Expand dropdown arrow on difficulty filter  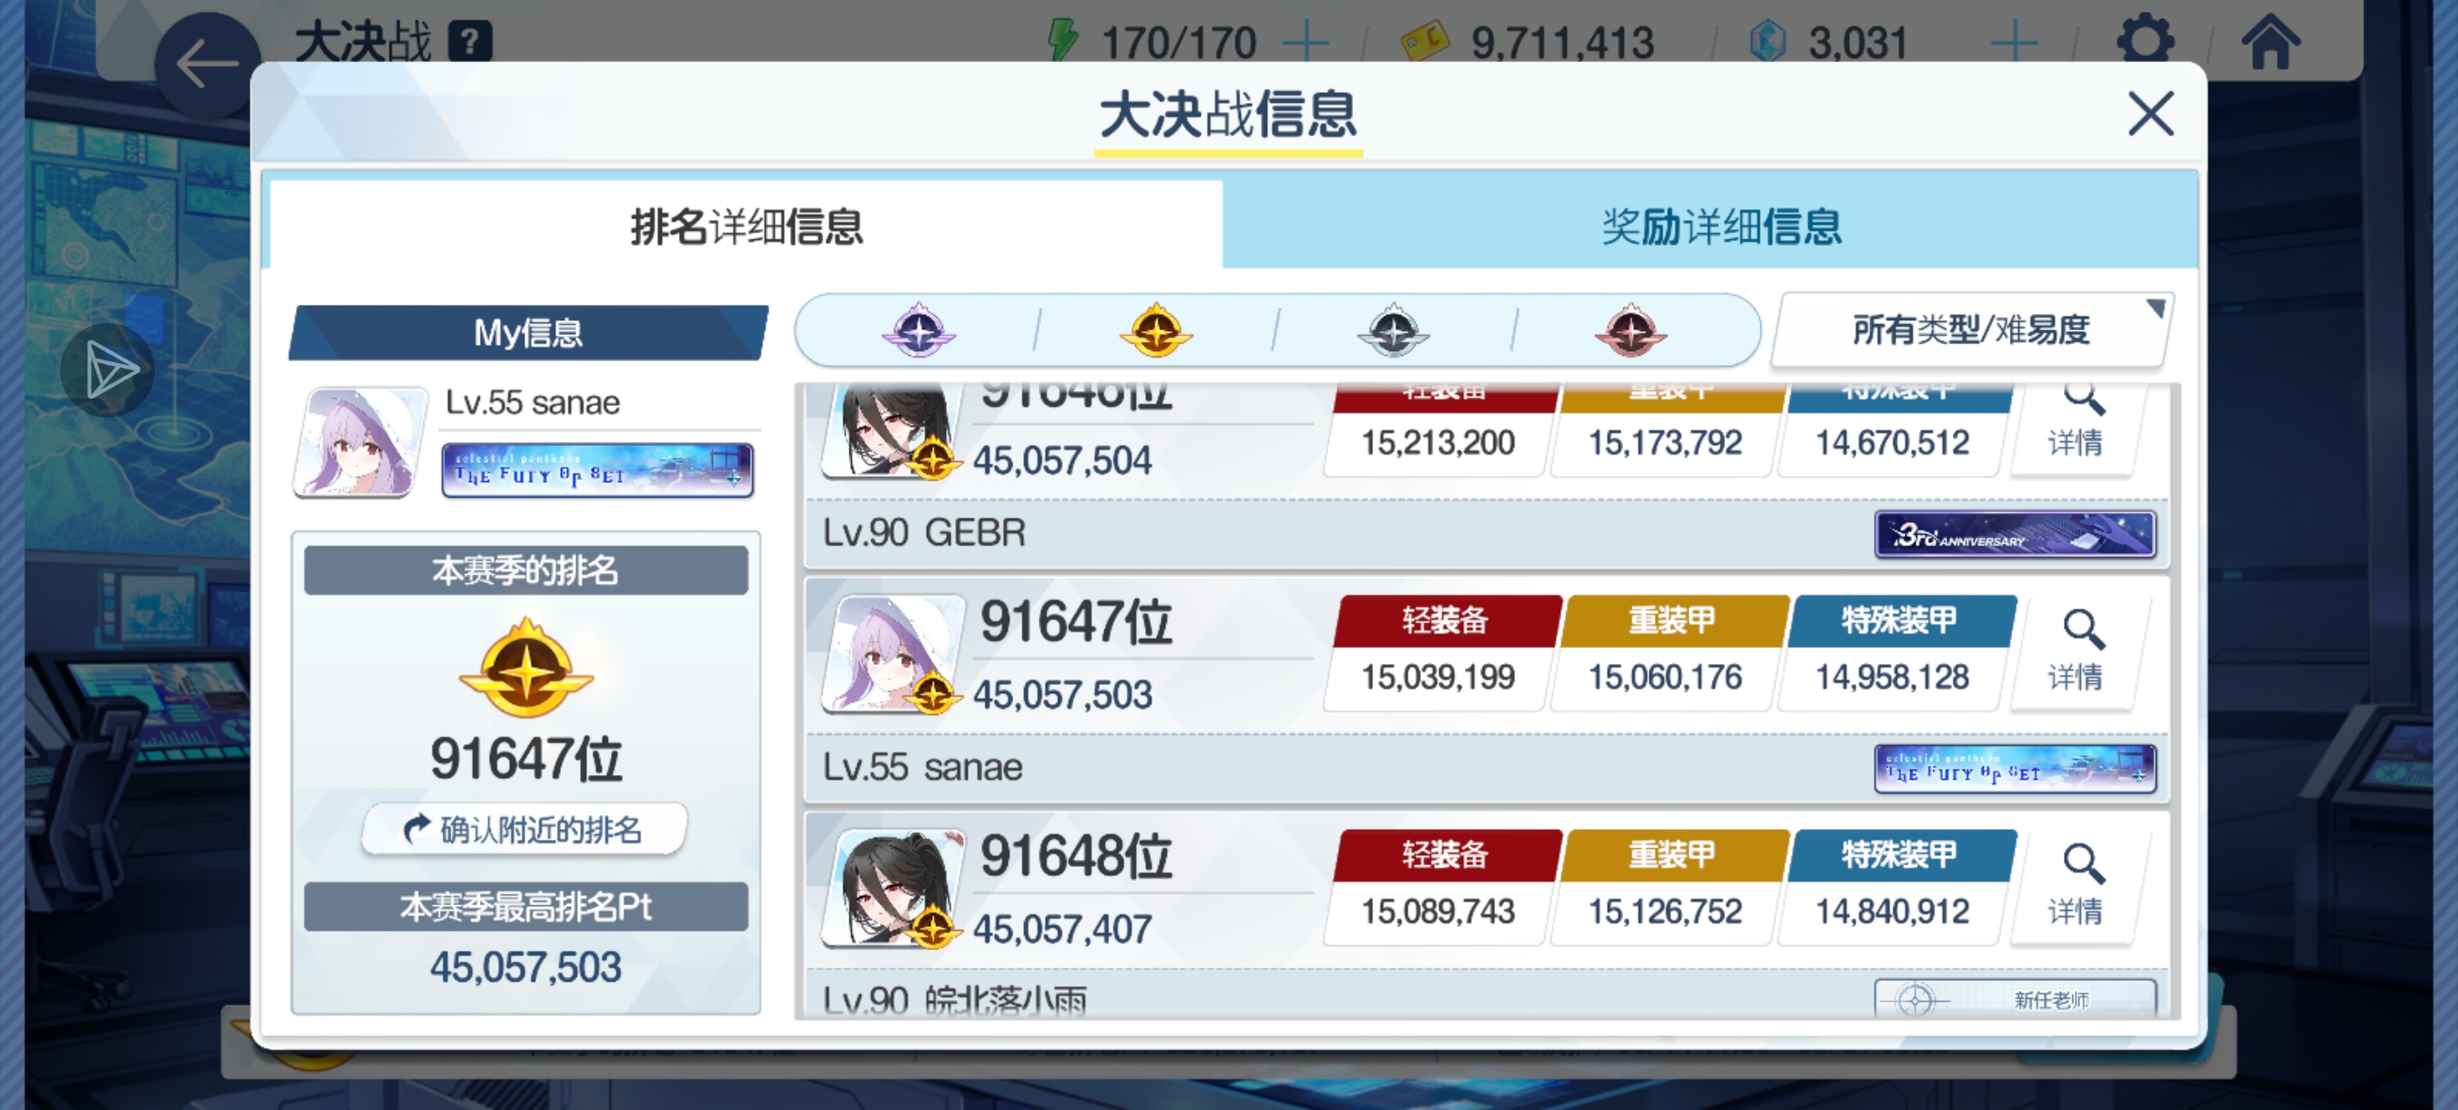coord(2154,307)
